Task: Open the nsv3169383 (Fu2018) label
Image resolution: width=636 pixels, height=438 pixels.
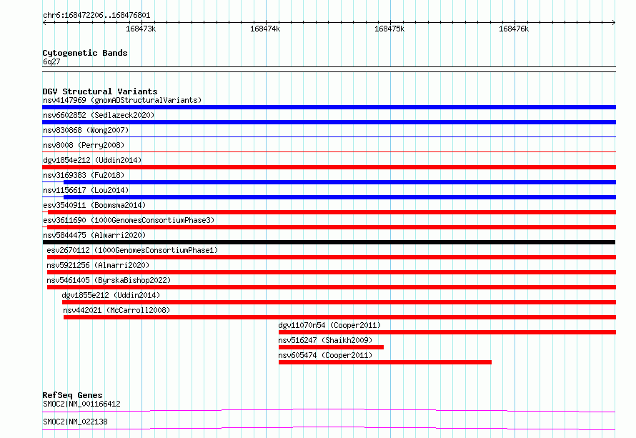Action: pyautogui.click(x=84, y=175)
